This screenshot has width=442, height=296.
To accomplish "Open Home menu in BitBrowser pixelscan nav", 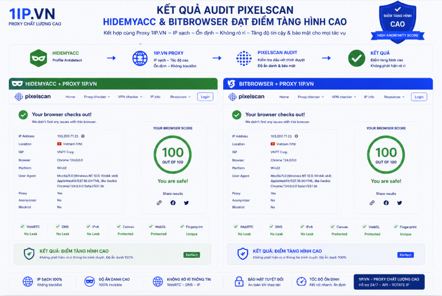I will click(x=284, y=97).
